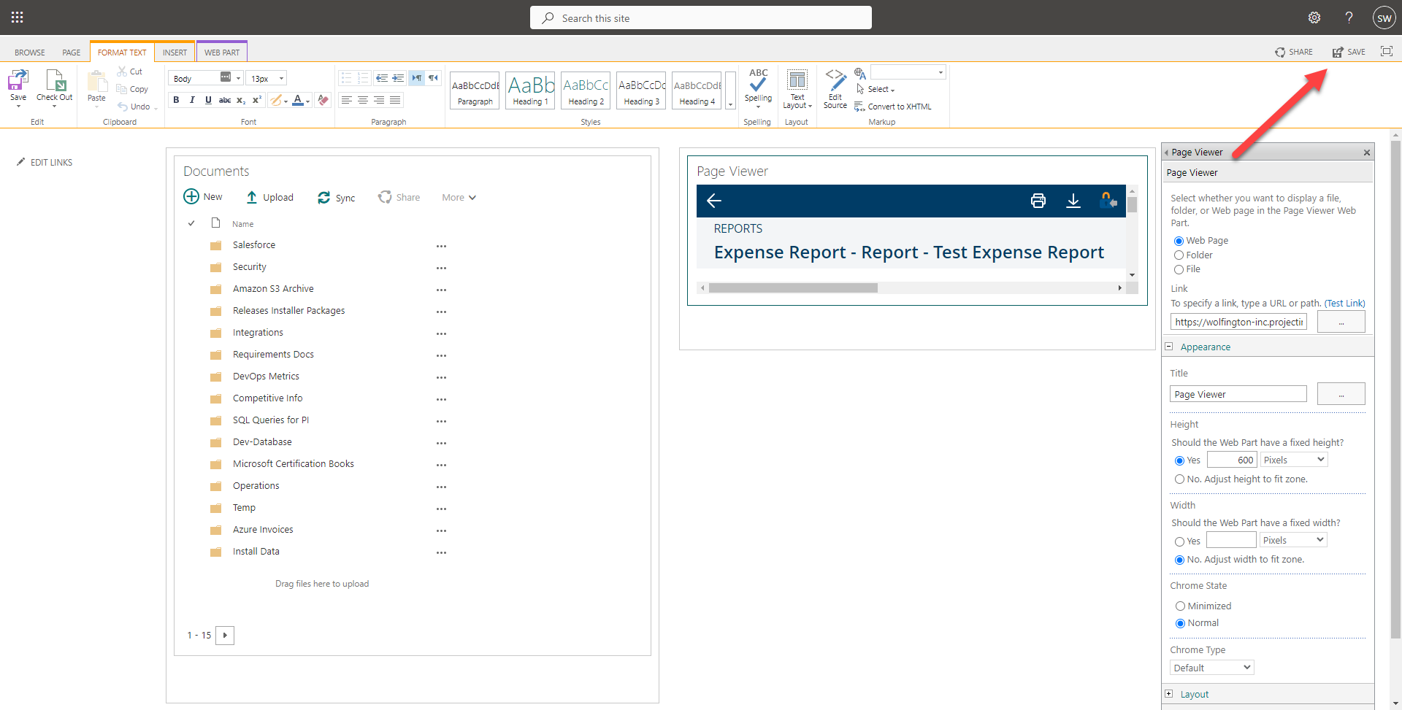The width and height of the screenshot is (1402, 710).
Task: Set right-to-left text direction
Action: pyautogui.click(x=433, y=78)
